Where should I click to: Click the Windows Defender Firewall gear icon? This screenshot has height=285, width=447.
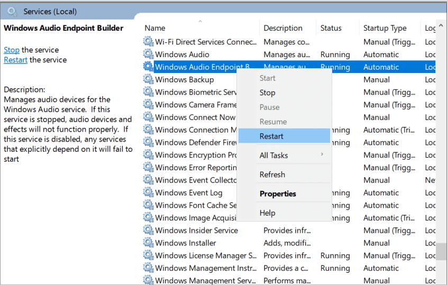tap(148, 142)
